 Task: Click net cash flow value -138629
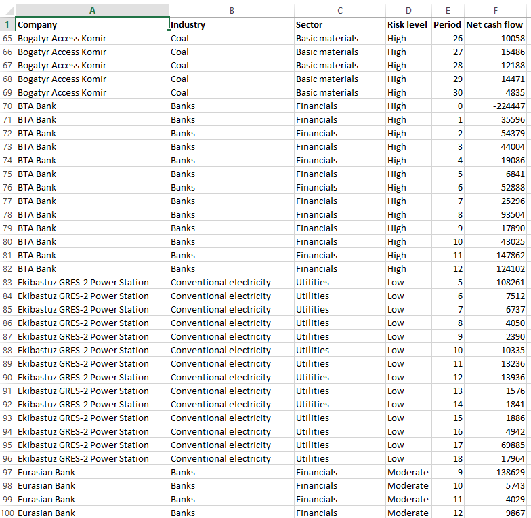pos(496,472)
